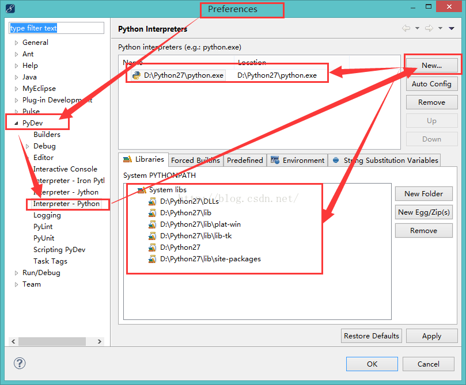
Task: Expand the General tree node
Action: [16, 43]
